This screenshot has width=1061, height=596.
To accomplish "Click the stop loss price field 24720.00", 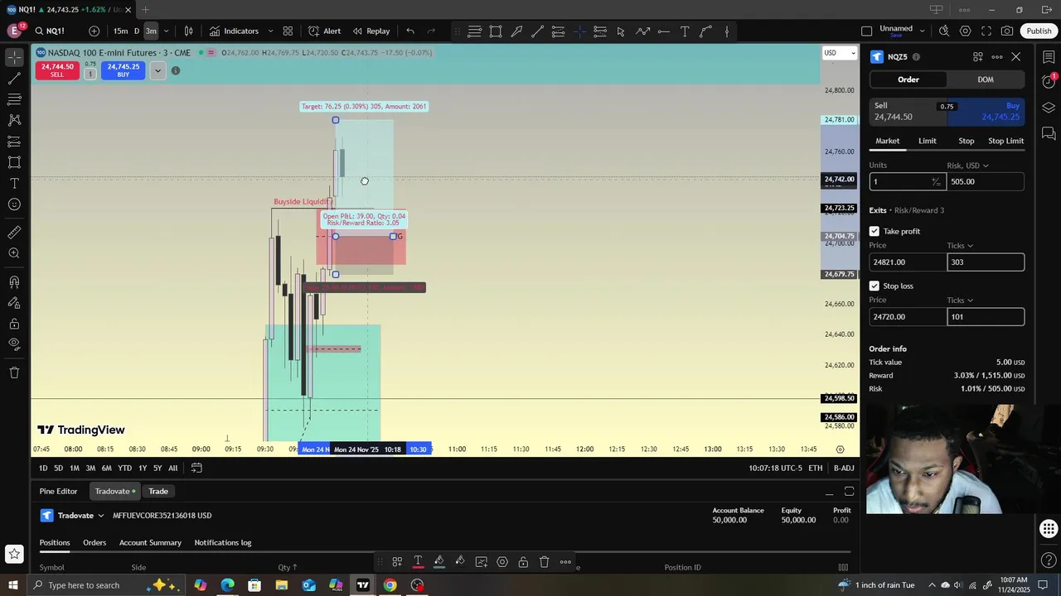I will [908, 317].
